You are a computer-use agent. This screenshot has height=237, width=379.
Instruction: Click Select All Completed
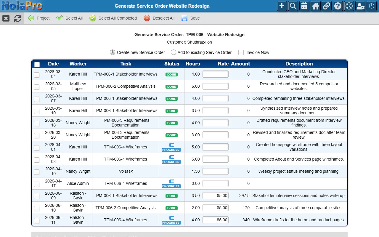(113, 18)
